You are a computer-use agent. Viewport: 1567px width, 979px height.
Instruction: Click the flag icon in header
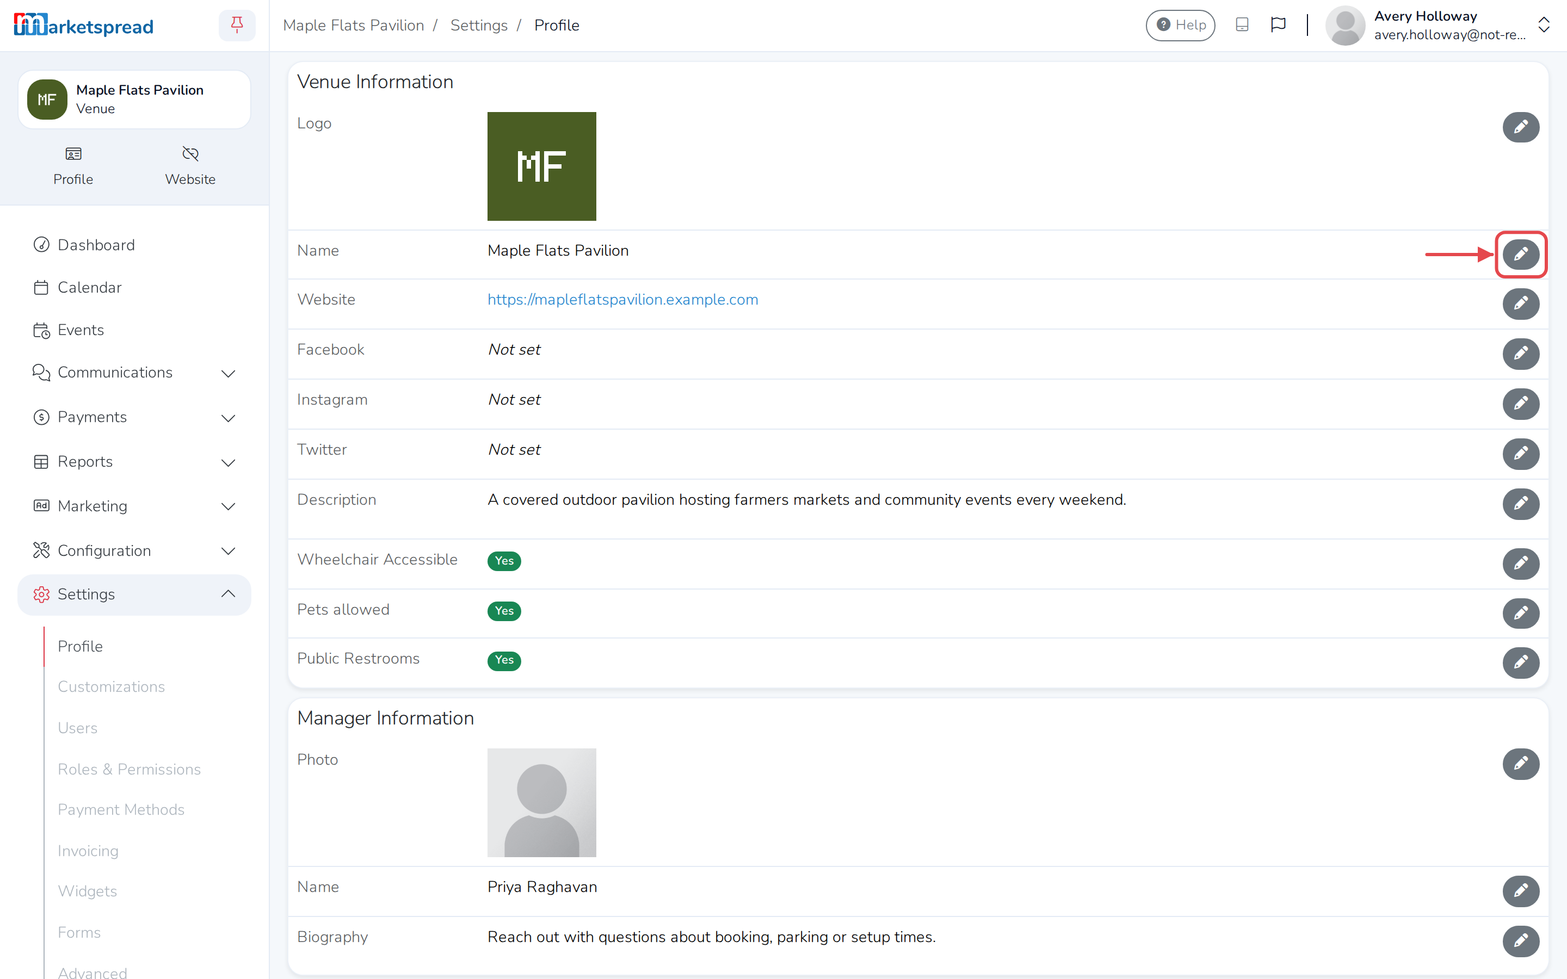pyautogui.click(x=1278, y=24)
